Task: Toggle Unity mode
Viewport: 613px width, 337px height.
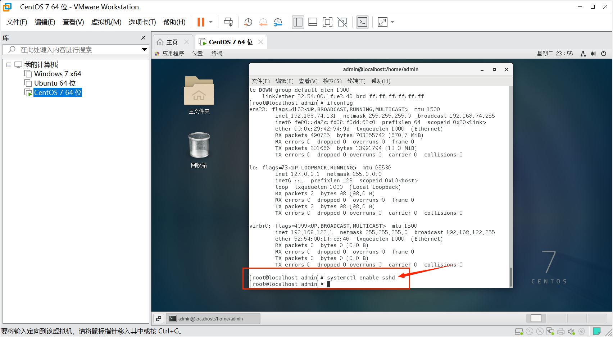Action: (342, 22)
